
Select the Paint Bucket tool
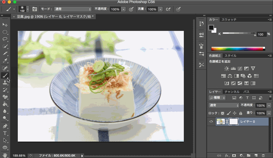pos(5,104)
